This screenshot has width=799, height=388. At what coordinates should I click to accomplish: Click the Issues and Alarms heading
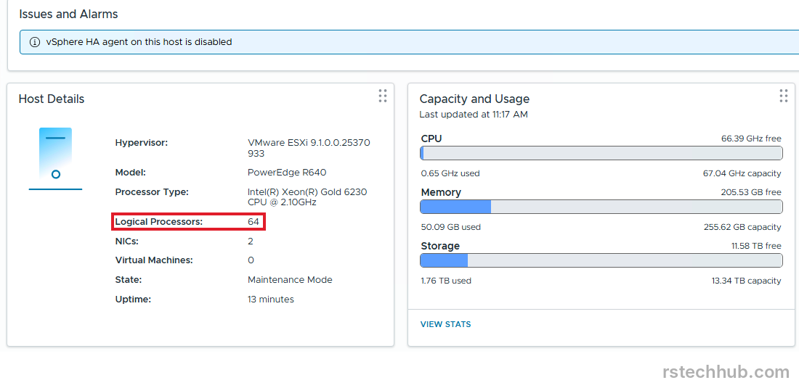(68, 15)
